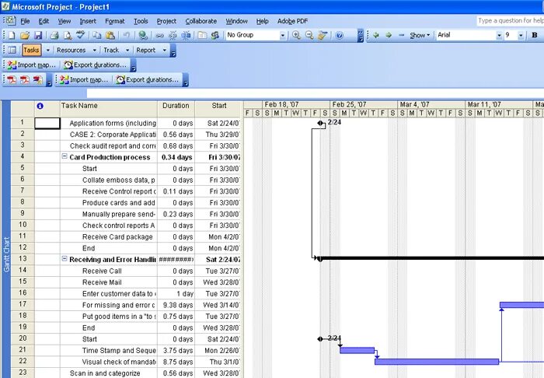Image resolution: width=544 pixels, height=378 pixels.
Task: Click the Tasks guide button
Action: point(31,50)
